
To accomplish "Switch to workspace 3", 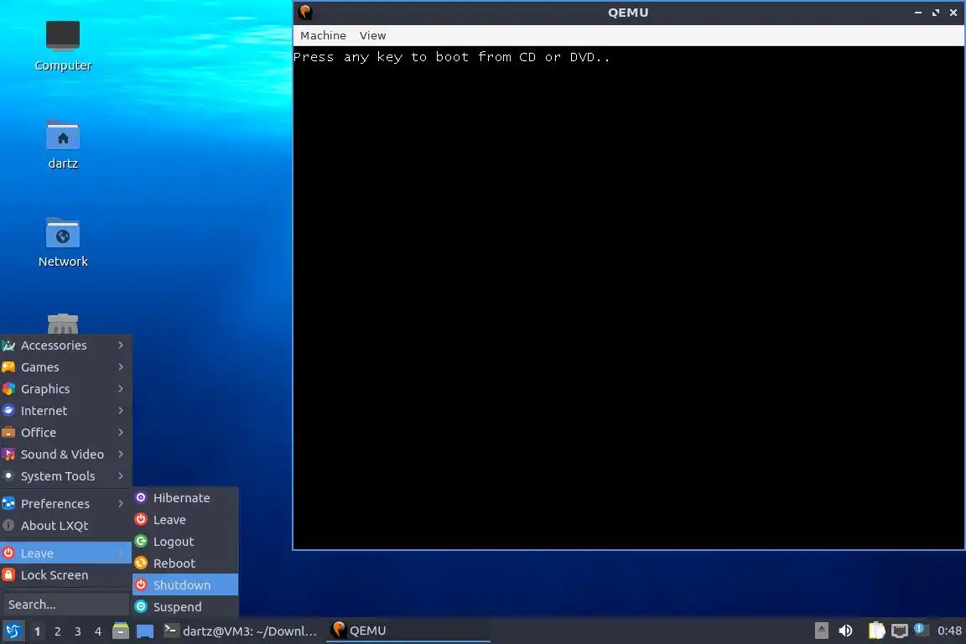I will point(78,631).
